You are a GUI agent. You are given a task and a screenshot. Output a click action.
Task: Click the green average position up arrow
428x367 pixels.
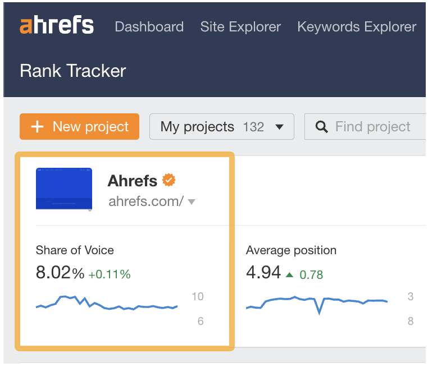tap(289, 275)
